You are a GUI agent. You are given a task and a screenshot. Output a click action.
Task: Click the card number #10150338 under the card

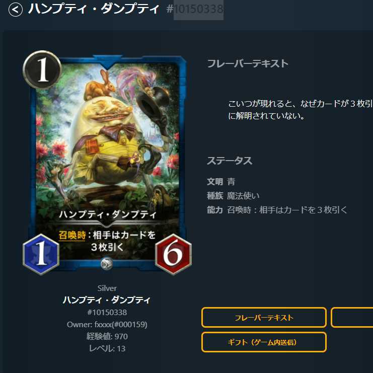coord(107,312)
